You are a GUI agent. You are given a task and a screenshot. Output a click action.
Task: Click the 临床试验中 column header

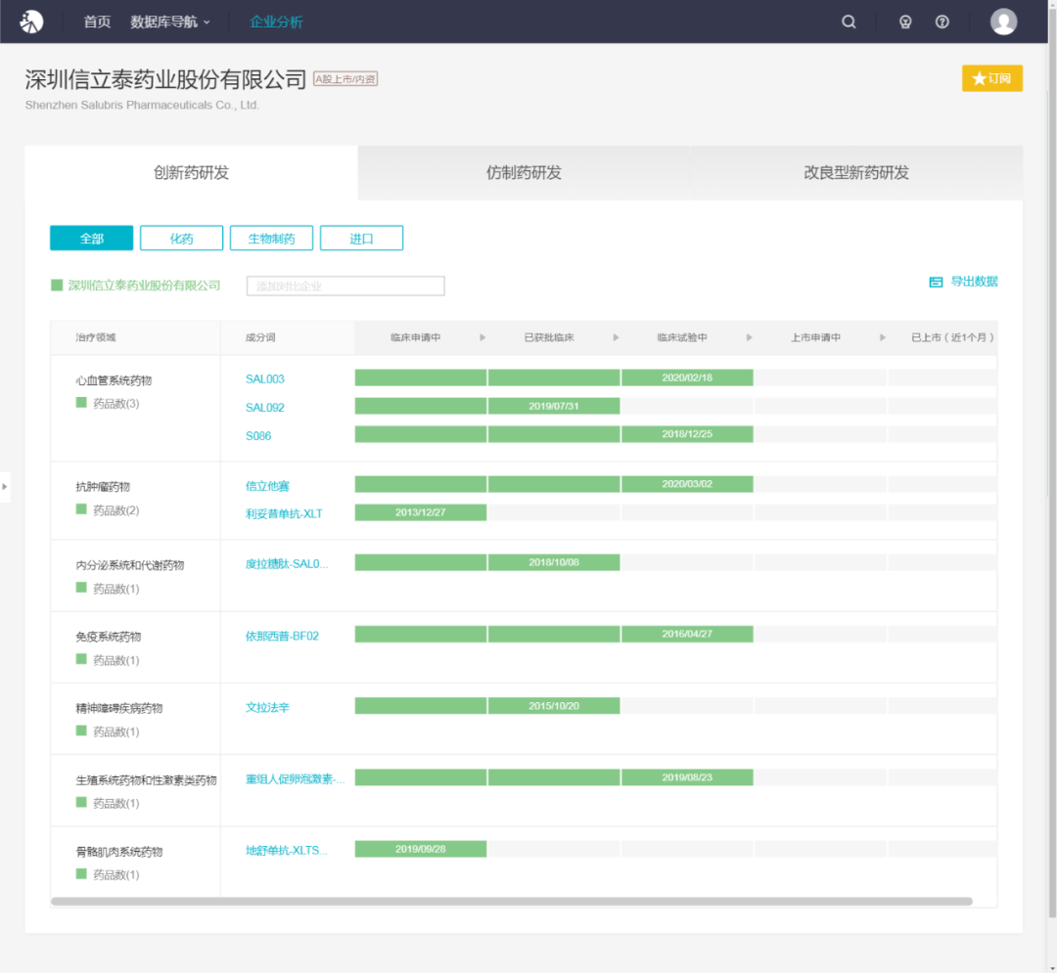click(x=682, y=337)
